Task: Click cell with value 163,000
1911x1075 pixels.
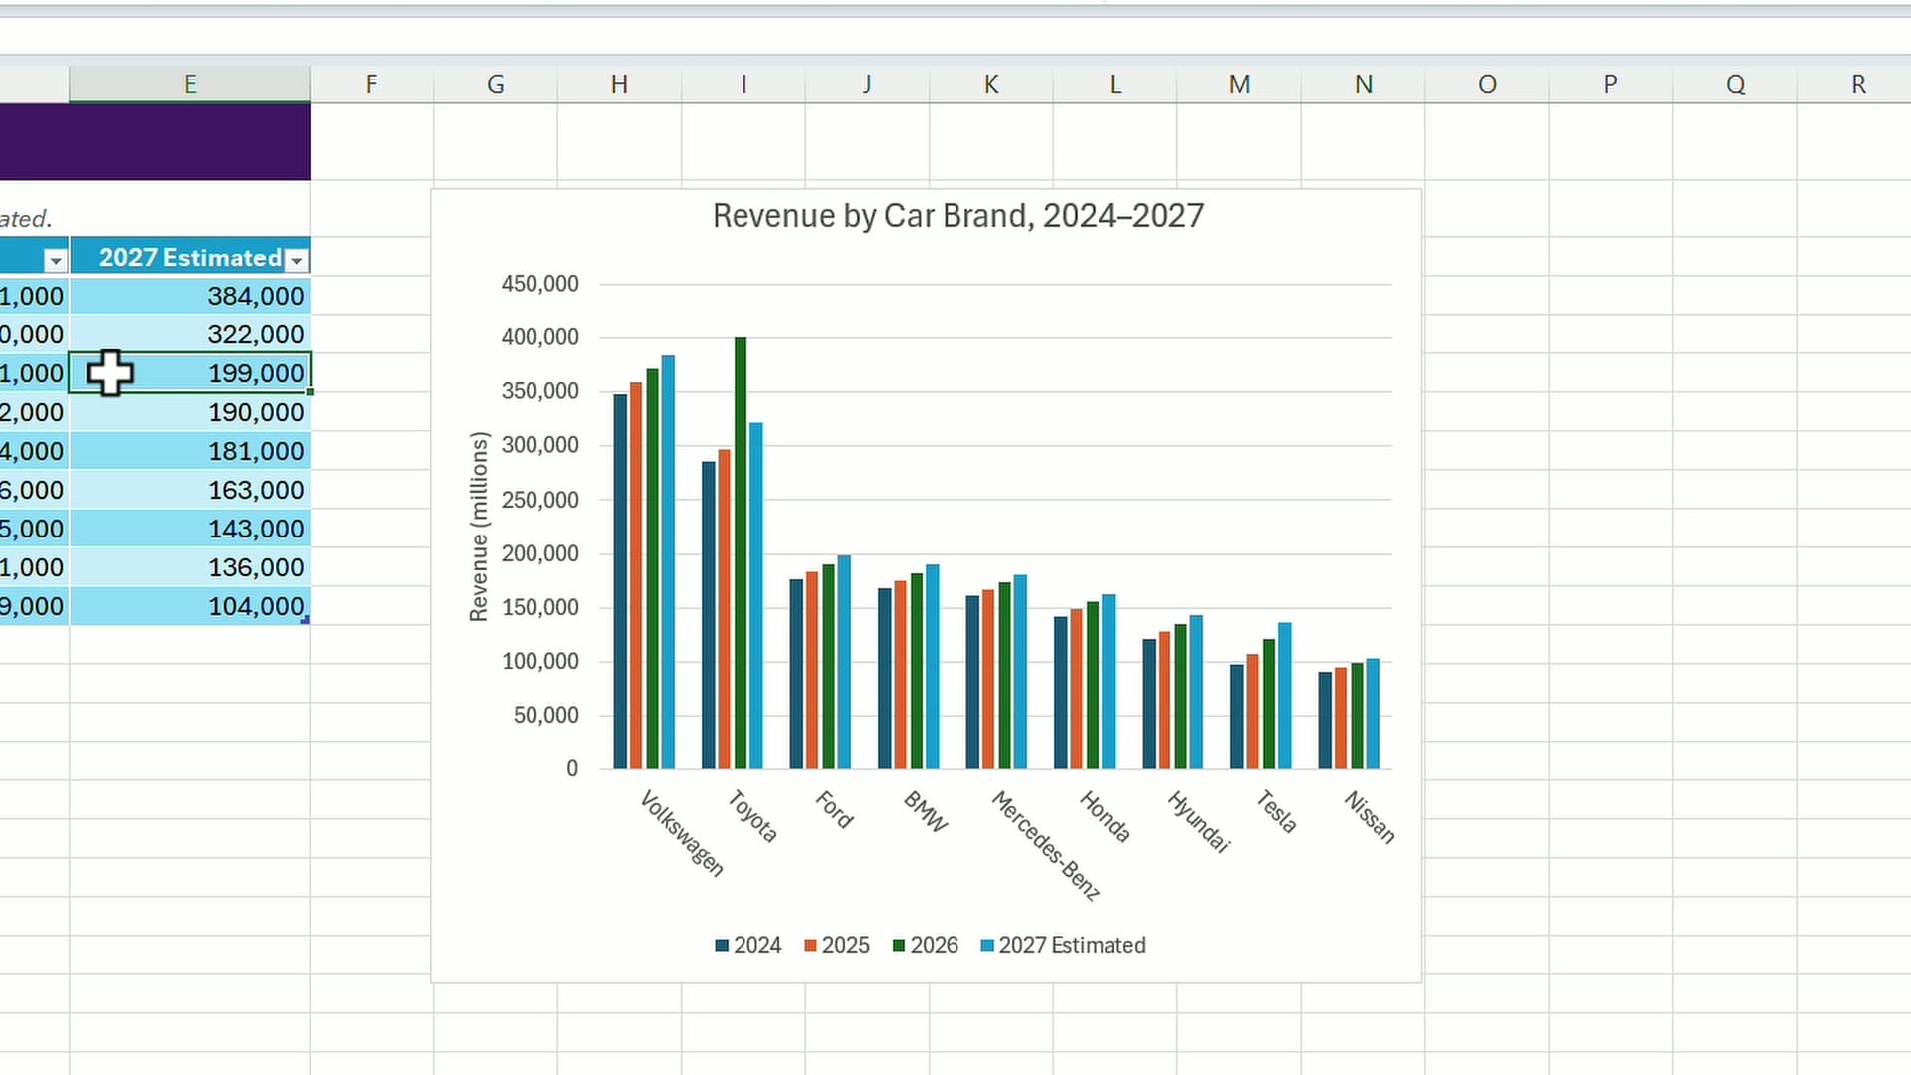Action: pyautogui.click(x=190, y=490)
